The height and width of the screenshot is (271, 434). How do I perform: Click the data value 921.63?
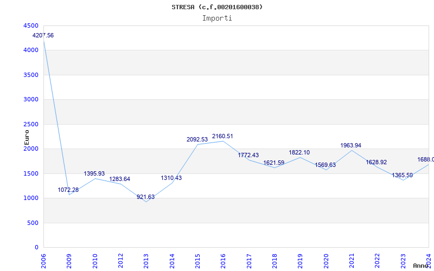(145, 197)
